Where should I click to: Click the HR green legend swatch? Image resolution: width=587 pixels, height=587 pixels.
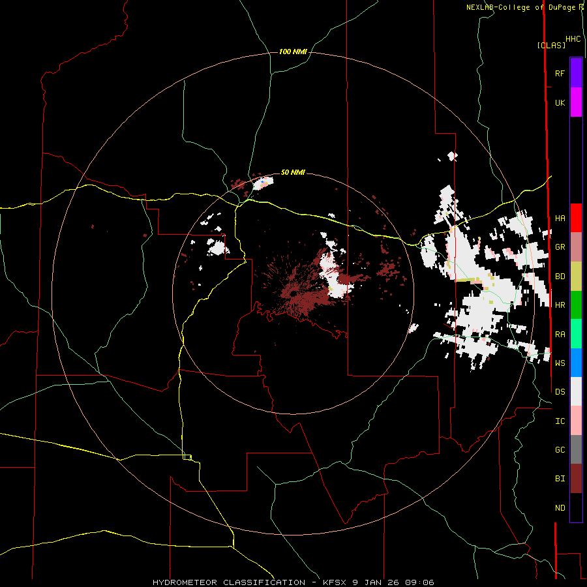(576, 305)
